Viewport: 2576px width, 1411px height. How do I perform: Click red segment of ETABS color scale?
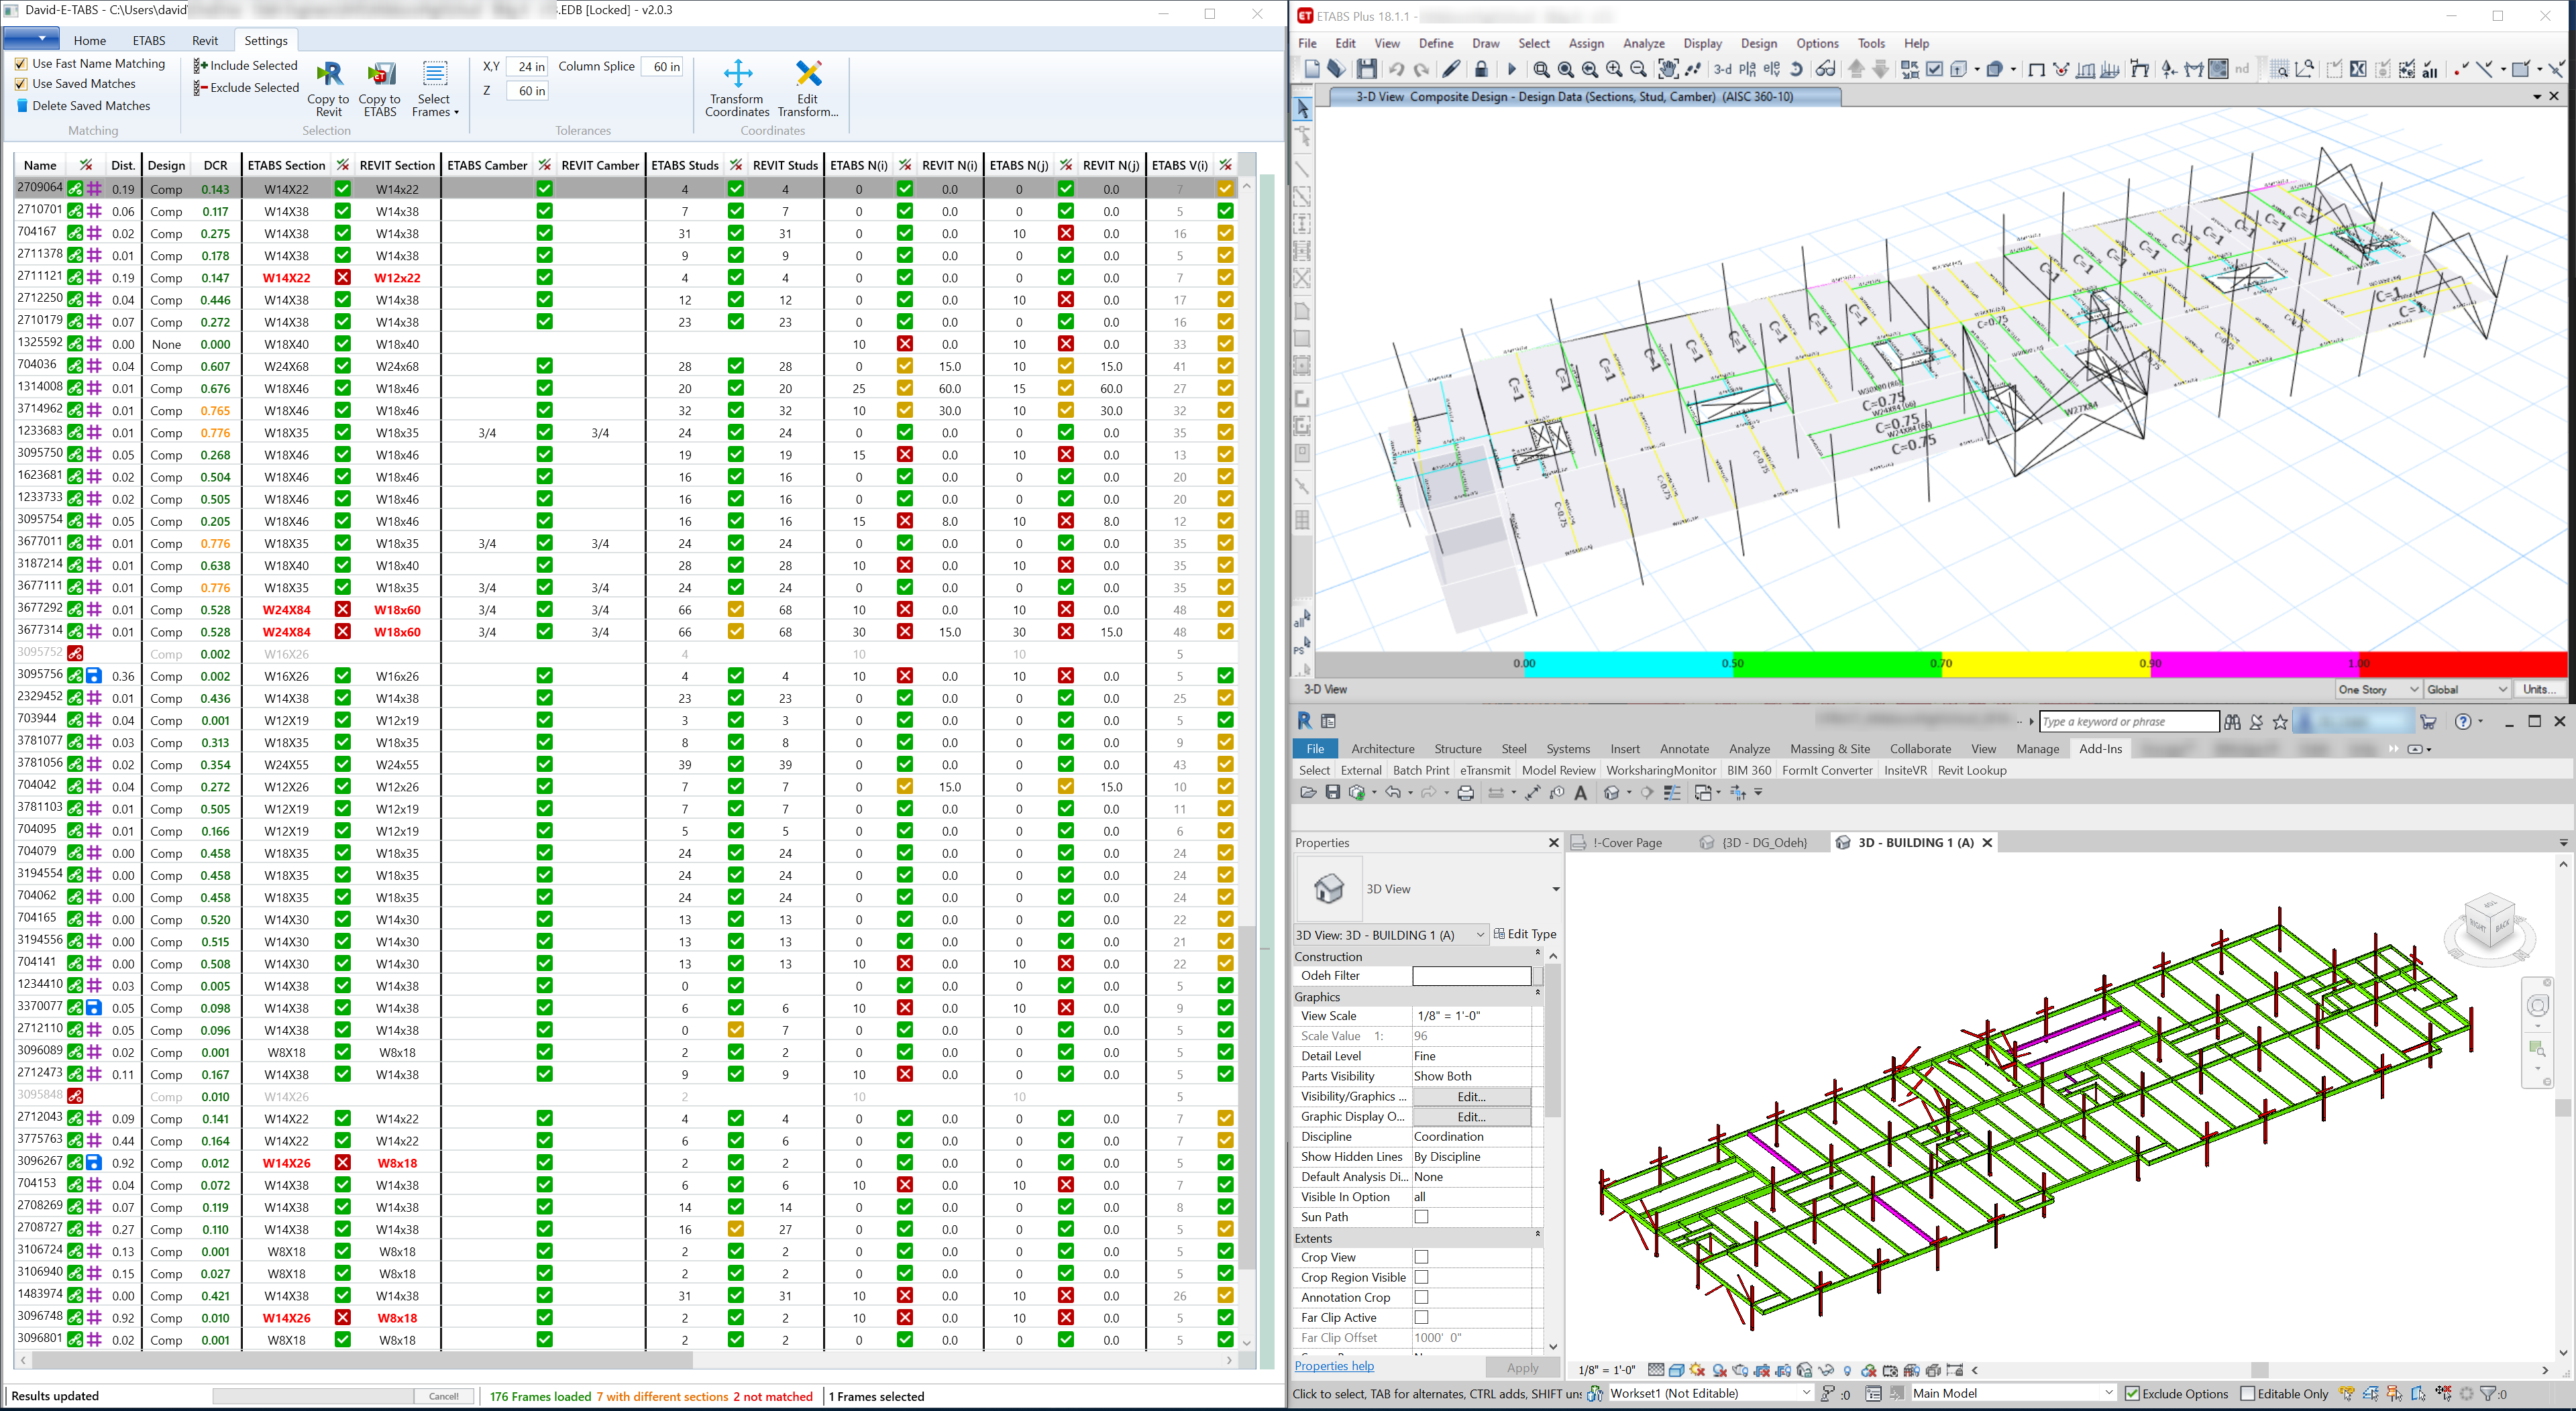point(2462,663)
